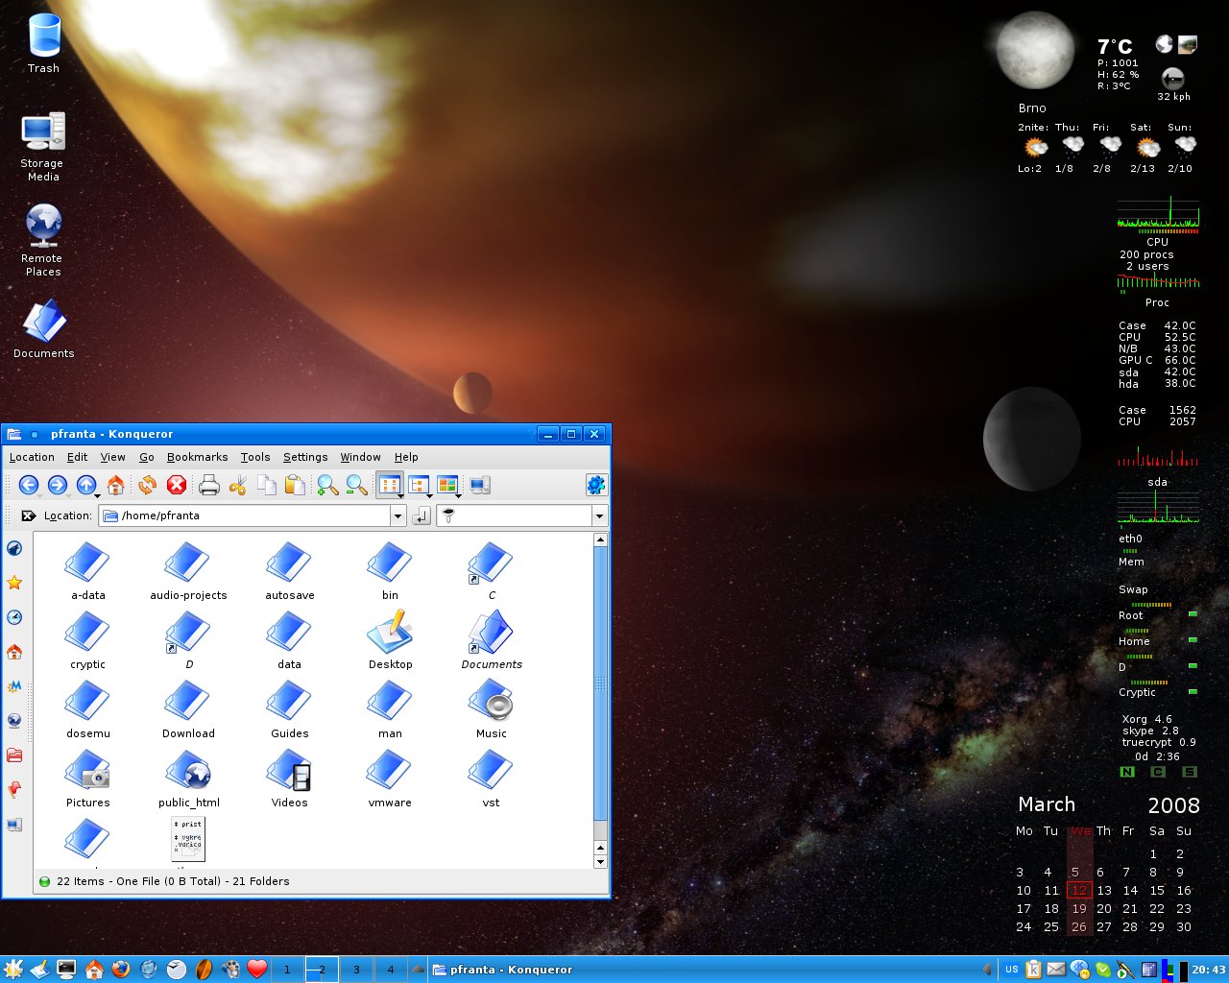The height and width of the screenshot is (983, 1229).
Task: Click the clear location bar icon
Action: 28,516
